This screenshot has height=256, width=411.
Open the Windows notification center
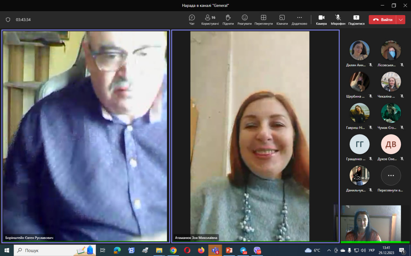[402, 250]
